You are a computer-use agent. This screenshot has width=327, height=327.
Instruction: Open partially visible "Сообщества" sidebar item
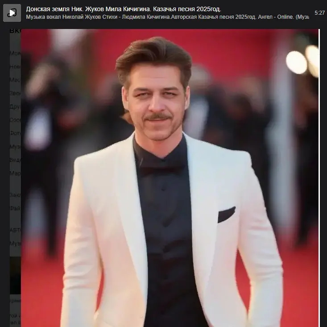[x=15, y=120]
